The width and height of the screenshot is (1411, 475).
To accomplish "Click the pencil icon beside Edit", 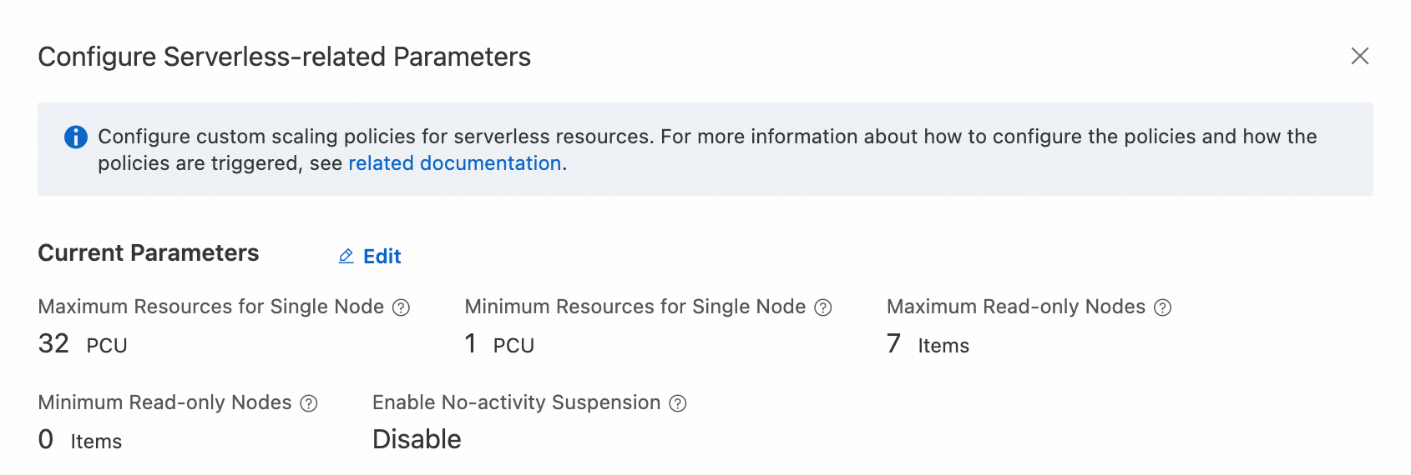I will (346, 256).
